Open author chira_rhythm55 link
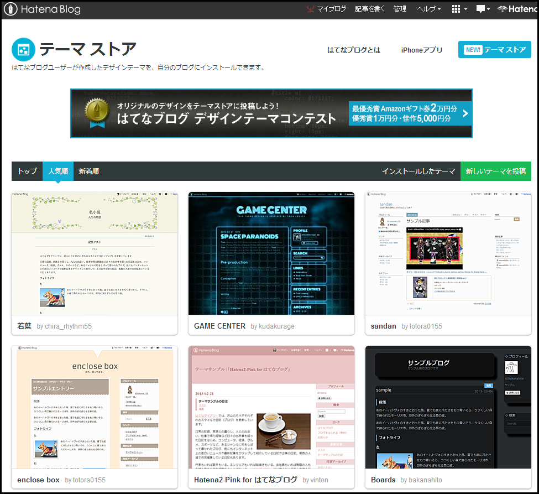The height and width of the screenshot is (494, 539). (69, 326)
